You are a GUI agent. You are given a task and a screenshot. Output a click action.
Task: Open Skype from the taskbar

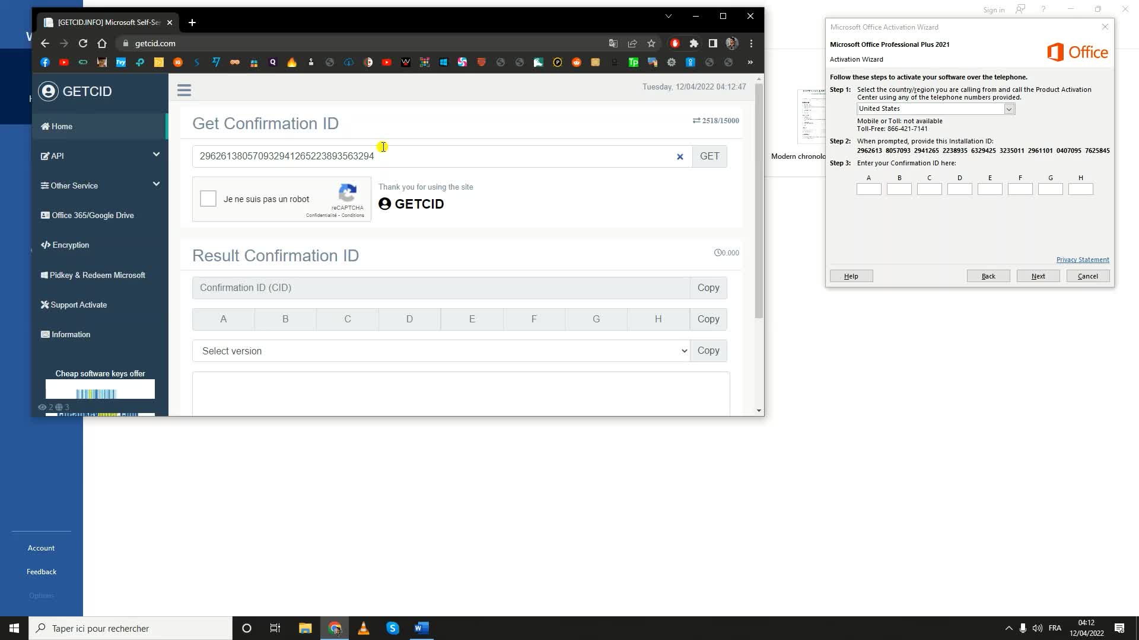(x=393, y=628)
